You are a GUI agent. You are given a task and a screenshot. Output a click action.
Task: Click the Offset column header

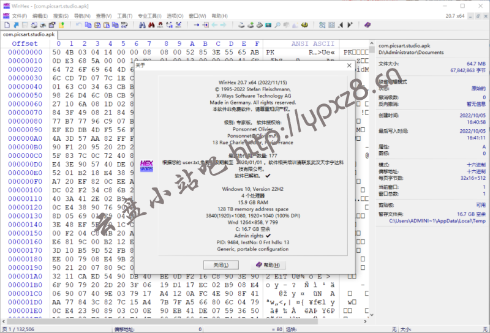pos(24,43)
